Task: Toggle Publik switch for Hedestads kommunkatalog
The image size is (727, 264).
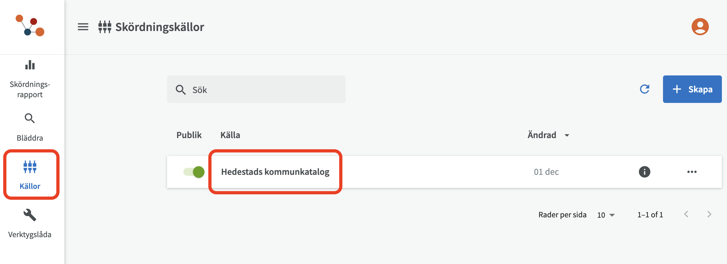Action: tap(194, 172)
